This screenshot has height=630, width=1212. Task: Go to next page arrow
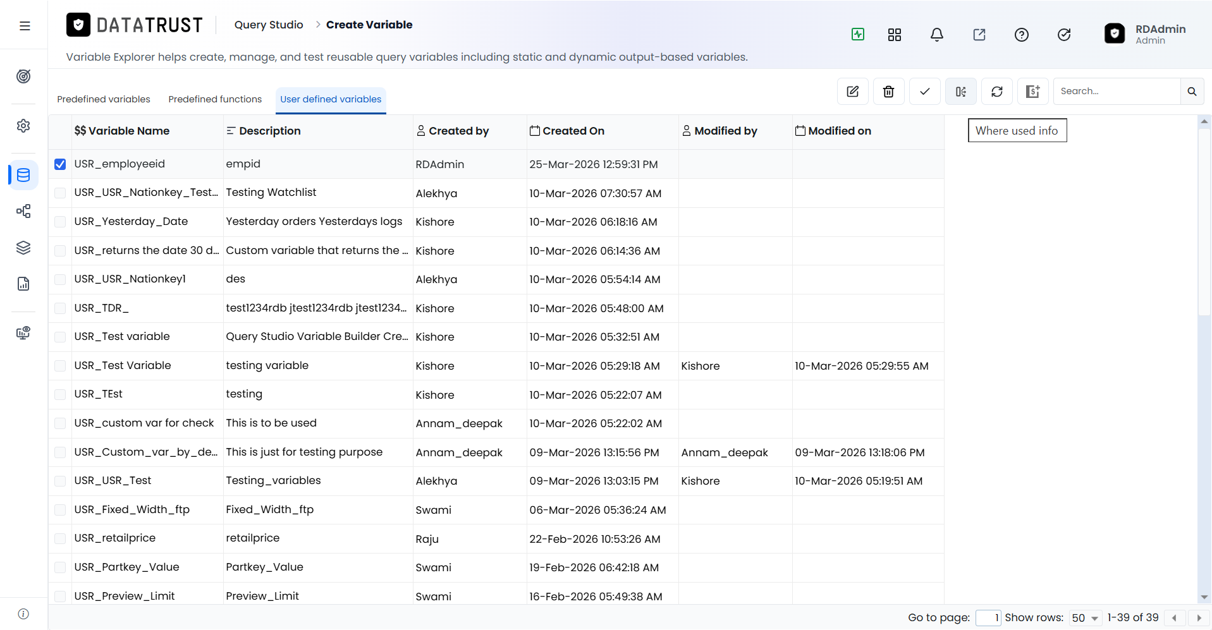click(1199, 618)
